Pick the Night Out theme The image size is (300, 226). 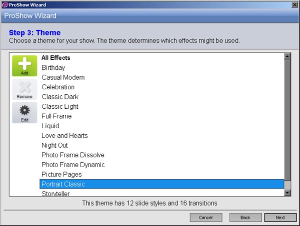(161, 145)
